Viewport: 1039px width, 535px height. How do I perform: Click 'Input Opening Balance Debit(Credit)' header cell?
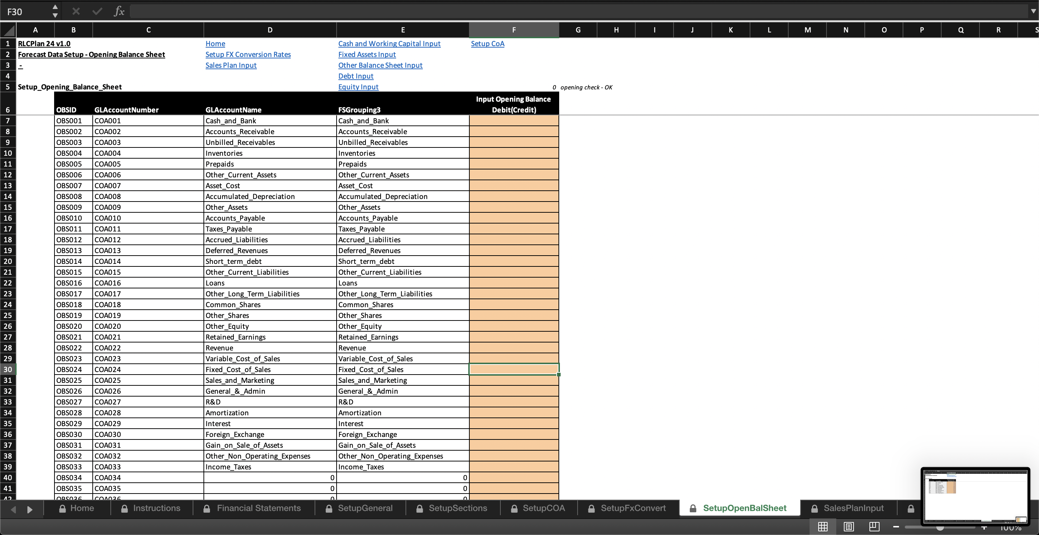click(x=513, y=104)
